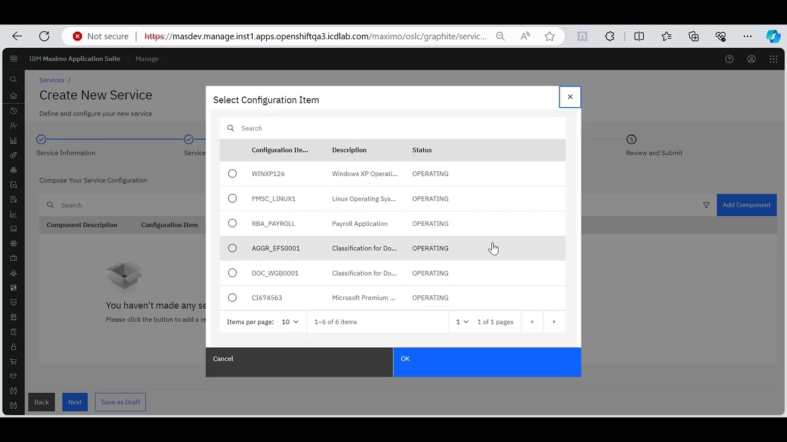This screenshot has height=442, width=787.
Task: Confirm selection with the OK button
Action: (x=487, y=362)
